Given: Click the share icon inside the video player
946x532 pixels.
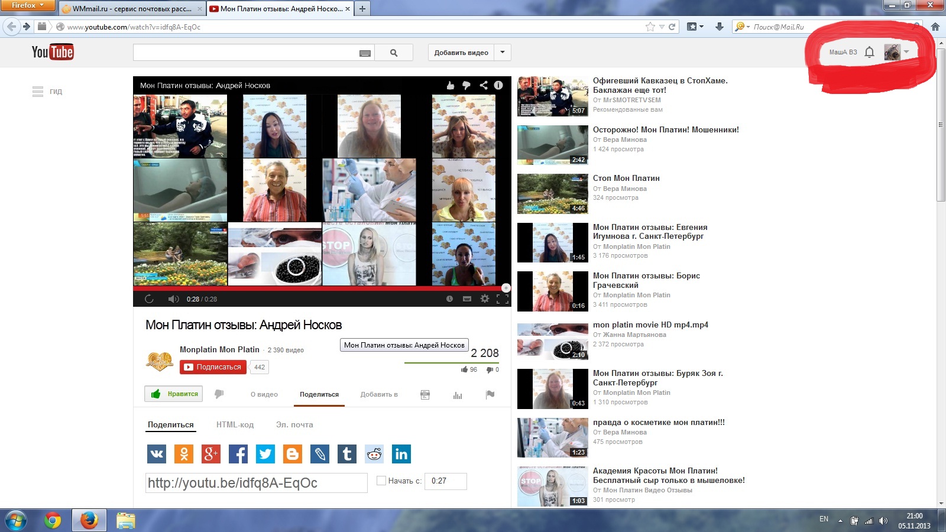Looking at the screenshot, I should click(x=483, y=85).
